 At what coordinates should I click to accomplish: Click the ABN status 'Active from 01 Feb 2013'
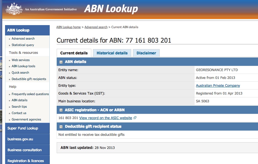point(215,78)
